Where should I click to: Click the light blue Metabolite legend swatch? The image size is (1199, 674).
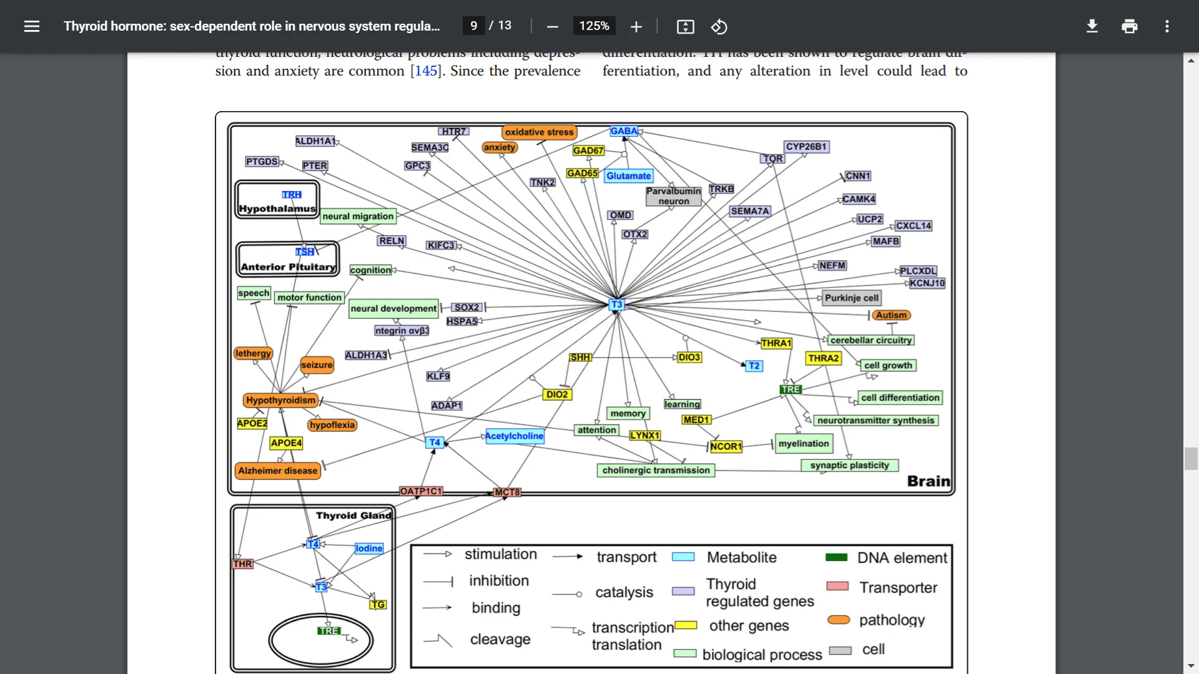point(683,557)
